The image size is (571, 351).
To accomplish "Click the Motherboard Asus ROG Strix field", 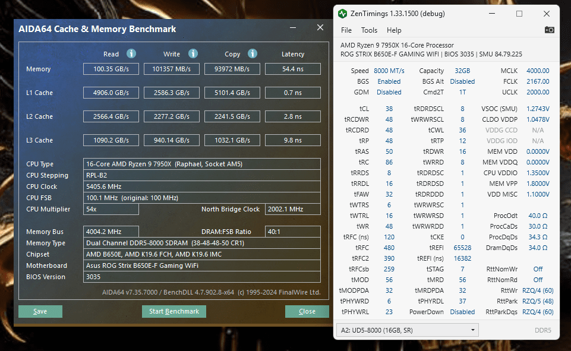I will point(202,265).
